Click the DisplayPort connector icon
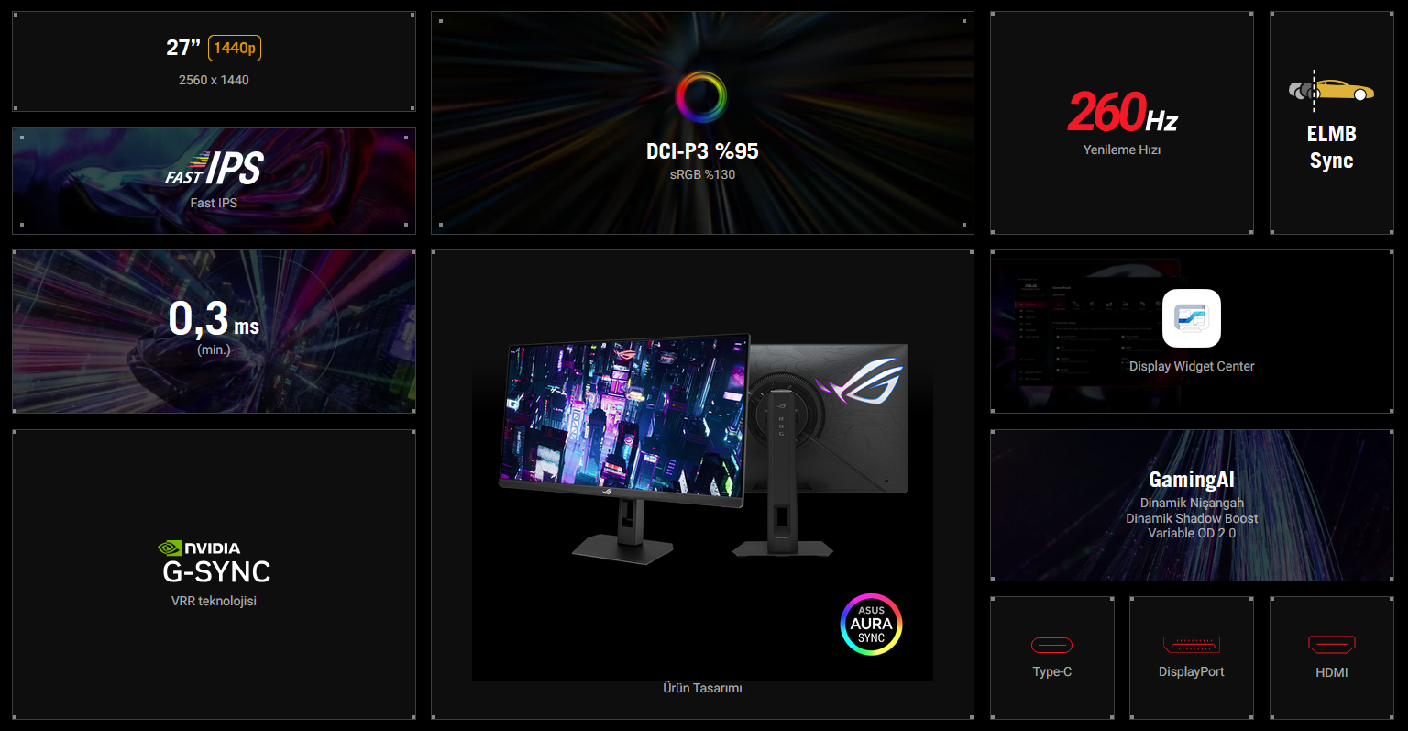The image size is (1408, 731). click(1191, 645)
